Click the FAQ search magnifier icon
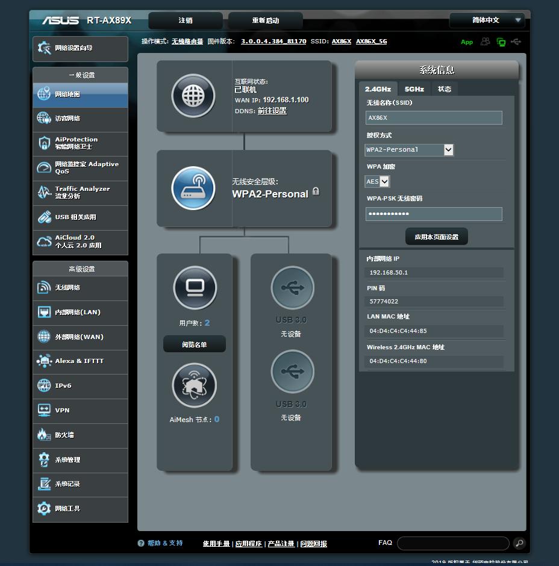The height and width of the screenshot is (566, 559). click(519, 543)
